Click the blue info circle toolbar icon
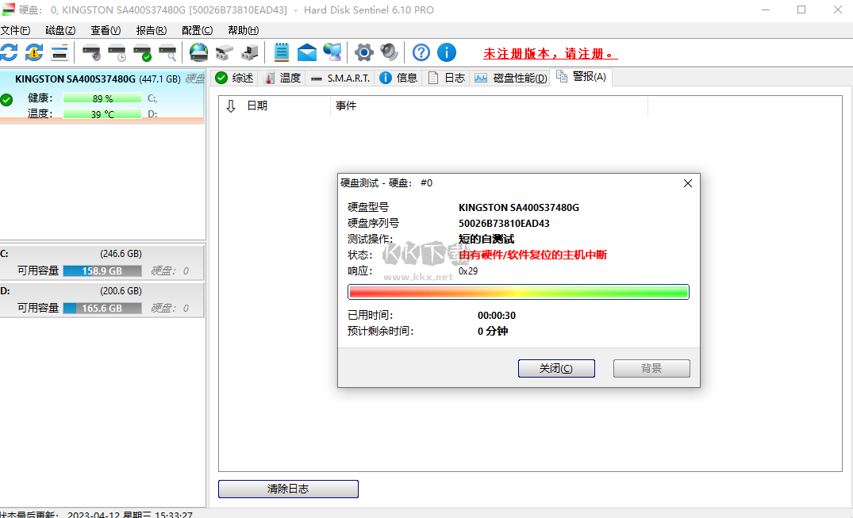Screen dimensions: 853x518 pos(447,53)
